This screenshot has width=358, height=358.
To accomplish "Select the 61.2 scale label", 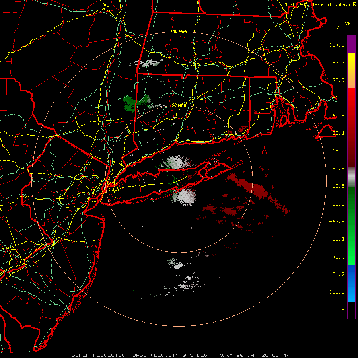I will pyautogui.click(x=339, y=98).
